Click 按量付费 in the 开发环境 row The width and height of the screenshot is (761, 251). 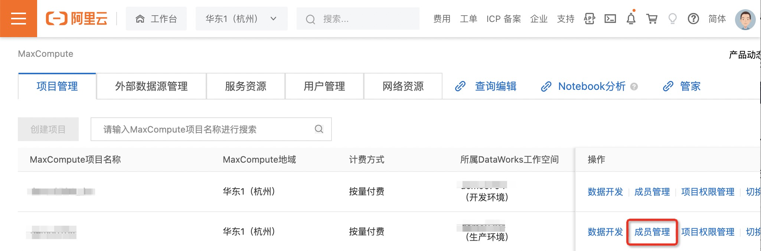(367, 192)
